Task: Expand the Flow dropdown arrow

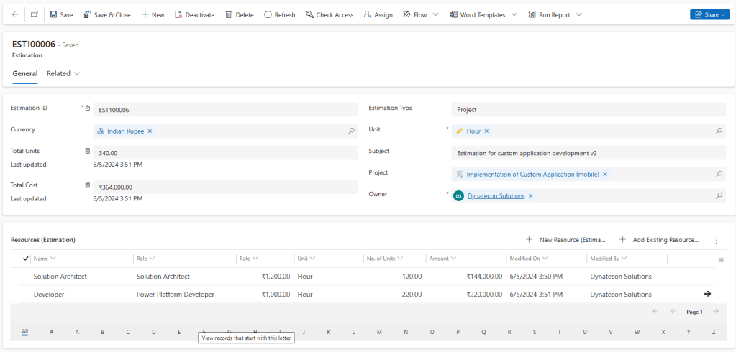Action: (x=436, y=14)
